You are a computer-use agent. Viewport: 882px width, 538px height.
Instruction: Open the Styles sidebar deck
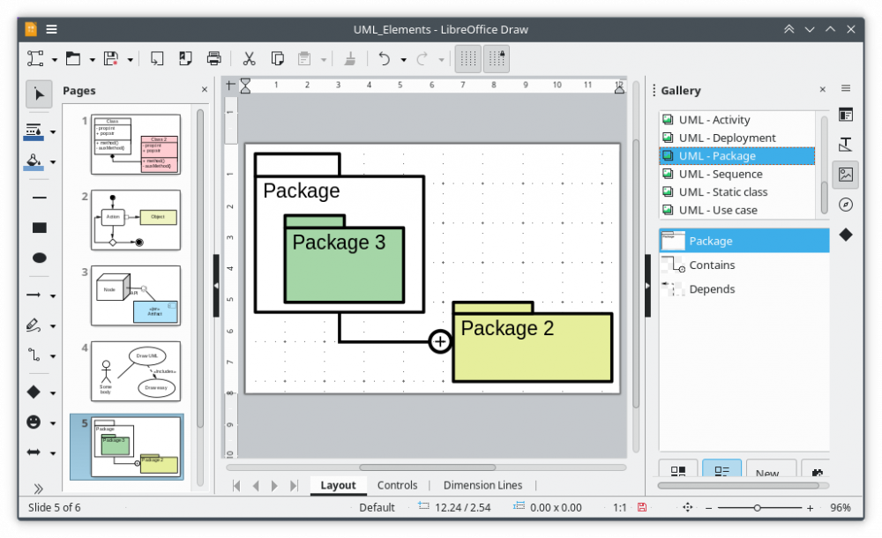coord(846,145)
